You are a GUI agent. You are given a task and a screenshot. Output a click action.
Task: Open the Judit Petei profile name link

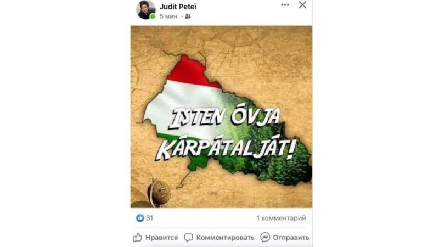(x=178, y=7)
